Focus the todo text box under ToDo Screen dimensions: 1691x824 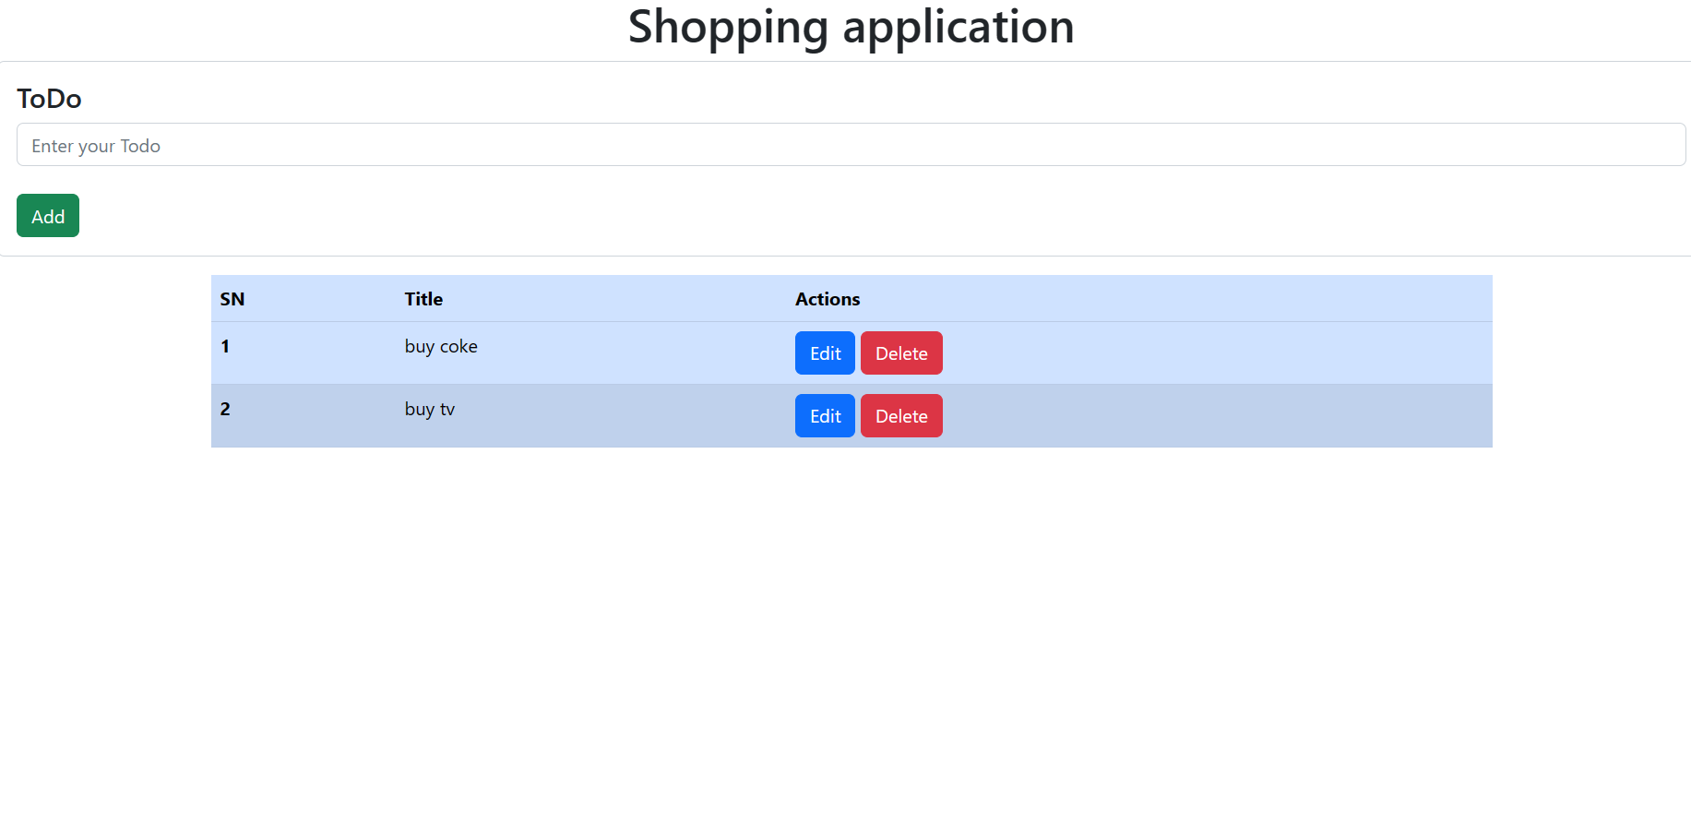851,145
